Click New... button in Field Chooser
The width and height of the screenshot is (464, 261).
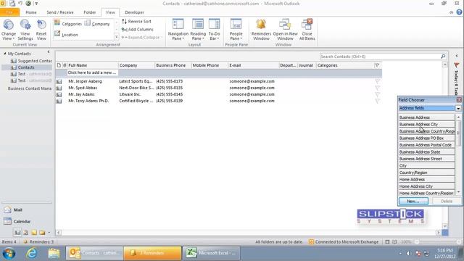click(x=413, y=202)
